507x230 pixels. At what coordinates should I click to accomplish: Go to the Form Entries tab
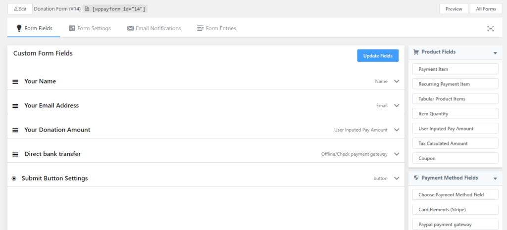[x=216, y=29]
